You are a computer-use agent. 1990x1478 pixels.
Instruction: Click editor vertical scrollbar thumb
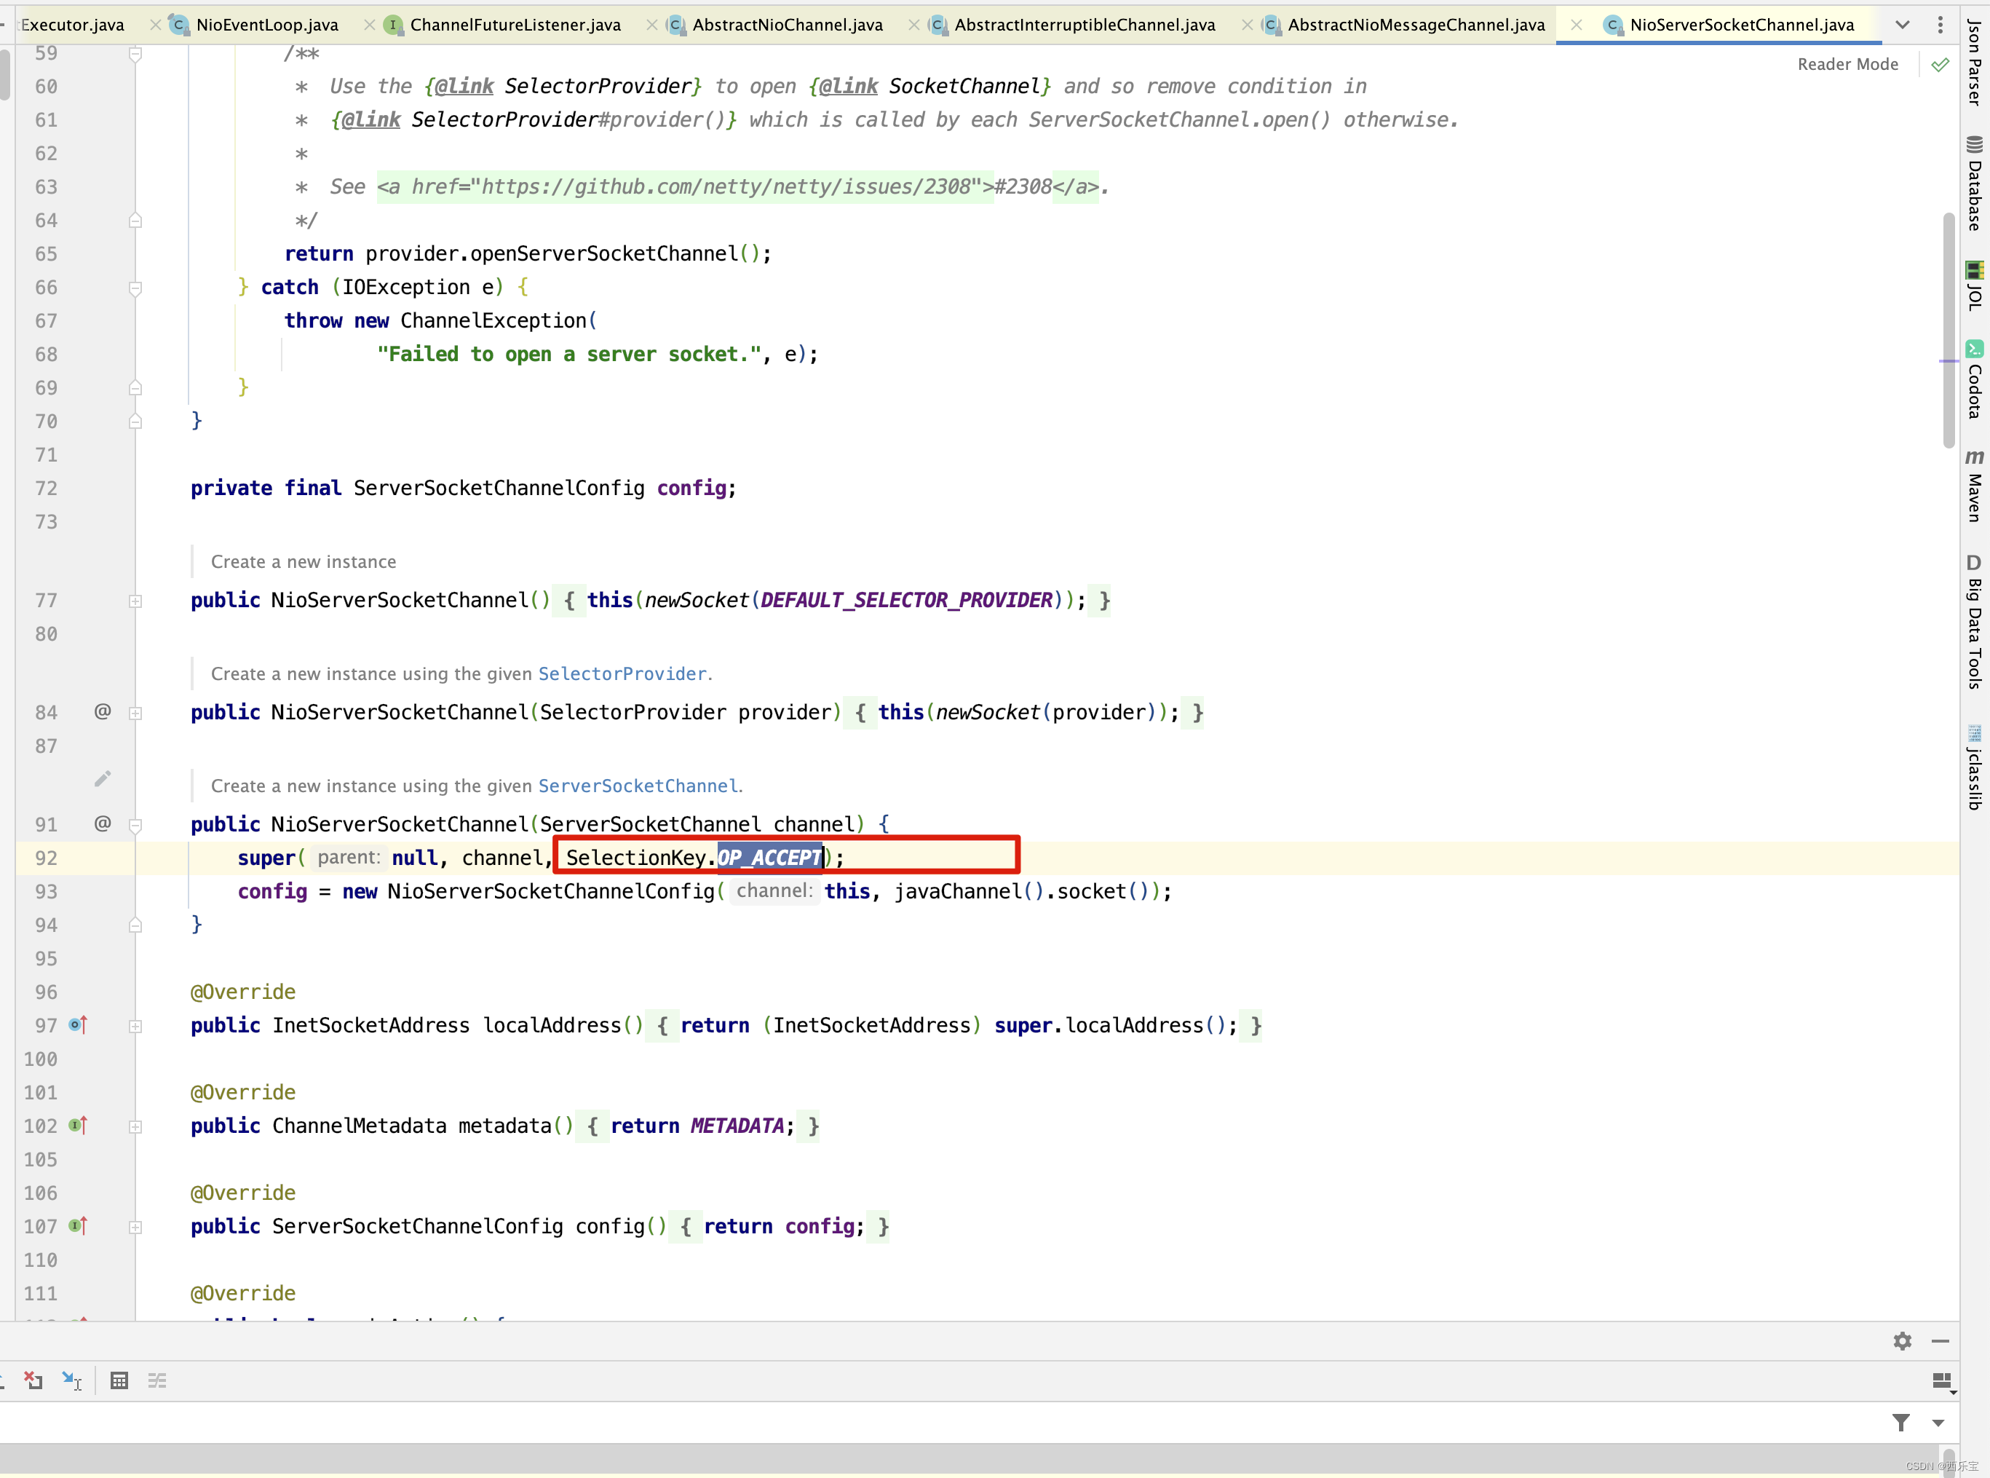click(x=1949, y=329)
